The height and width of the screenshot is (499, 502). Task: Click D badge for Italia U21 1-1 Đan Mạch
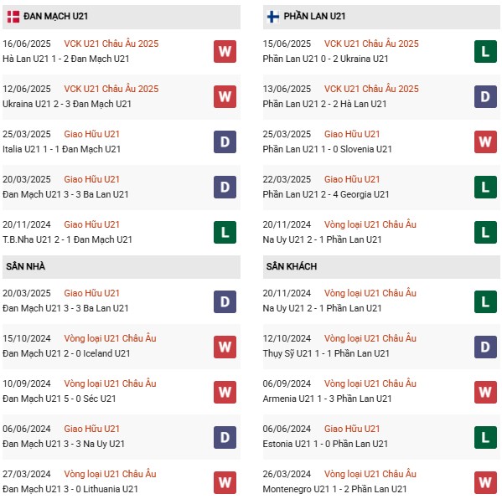225,141
